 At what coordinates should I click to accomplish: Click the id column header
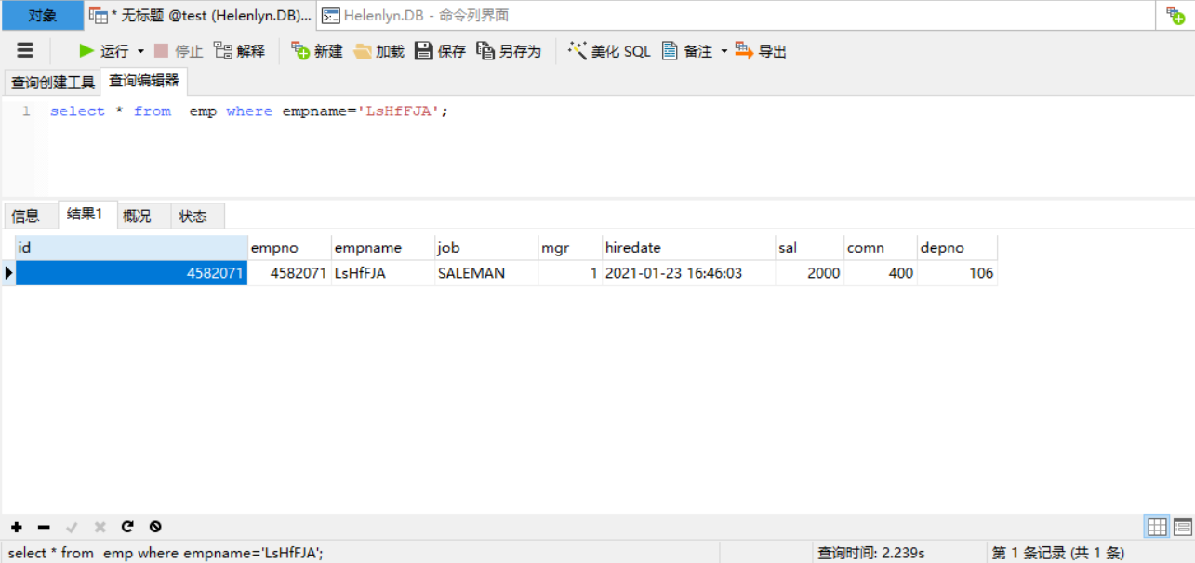point(131,248)
